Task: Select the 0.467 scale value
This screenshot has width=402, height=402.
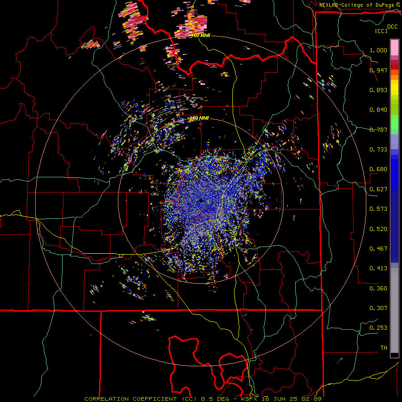Action: (x=378, y=249)
